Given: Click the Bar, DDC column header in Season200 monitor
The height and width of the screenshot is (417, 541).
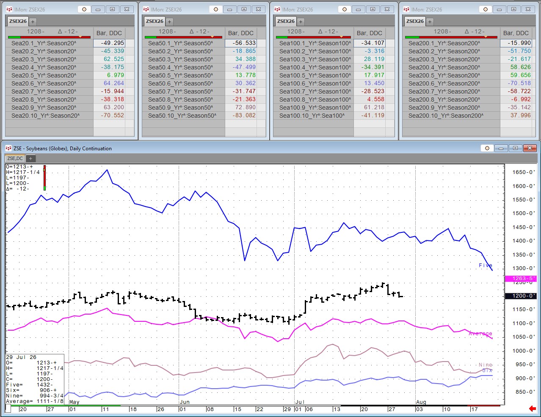Looking at the screenshot, I should [516, 33].
